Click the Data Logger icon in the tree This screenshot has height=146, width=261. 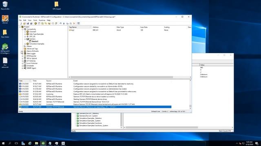point(25,54)
